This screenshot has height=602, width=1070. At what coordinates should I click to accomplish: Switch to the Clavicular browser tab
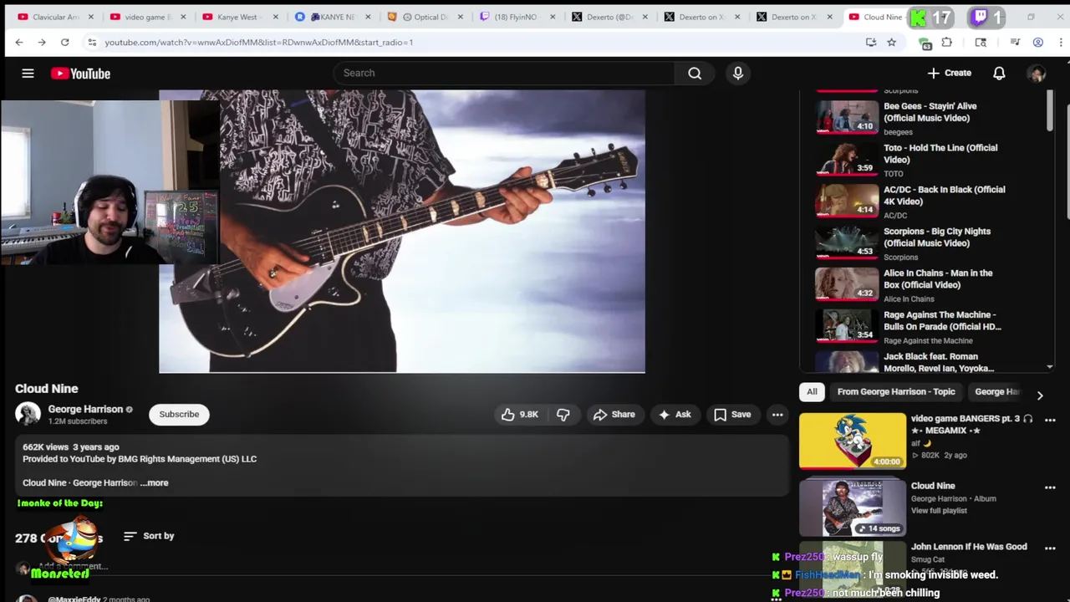point(57,17)
